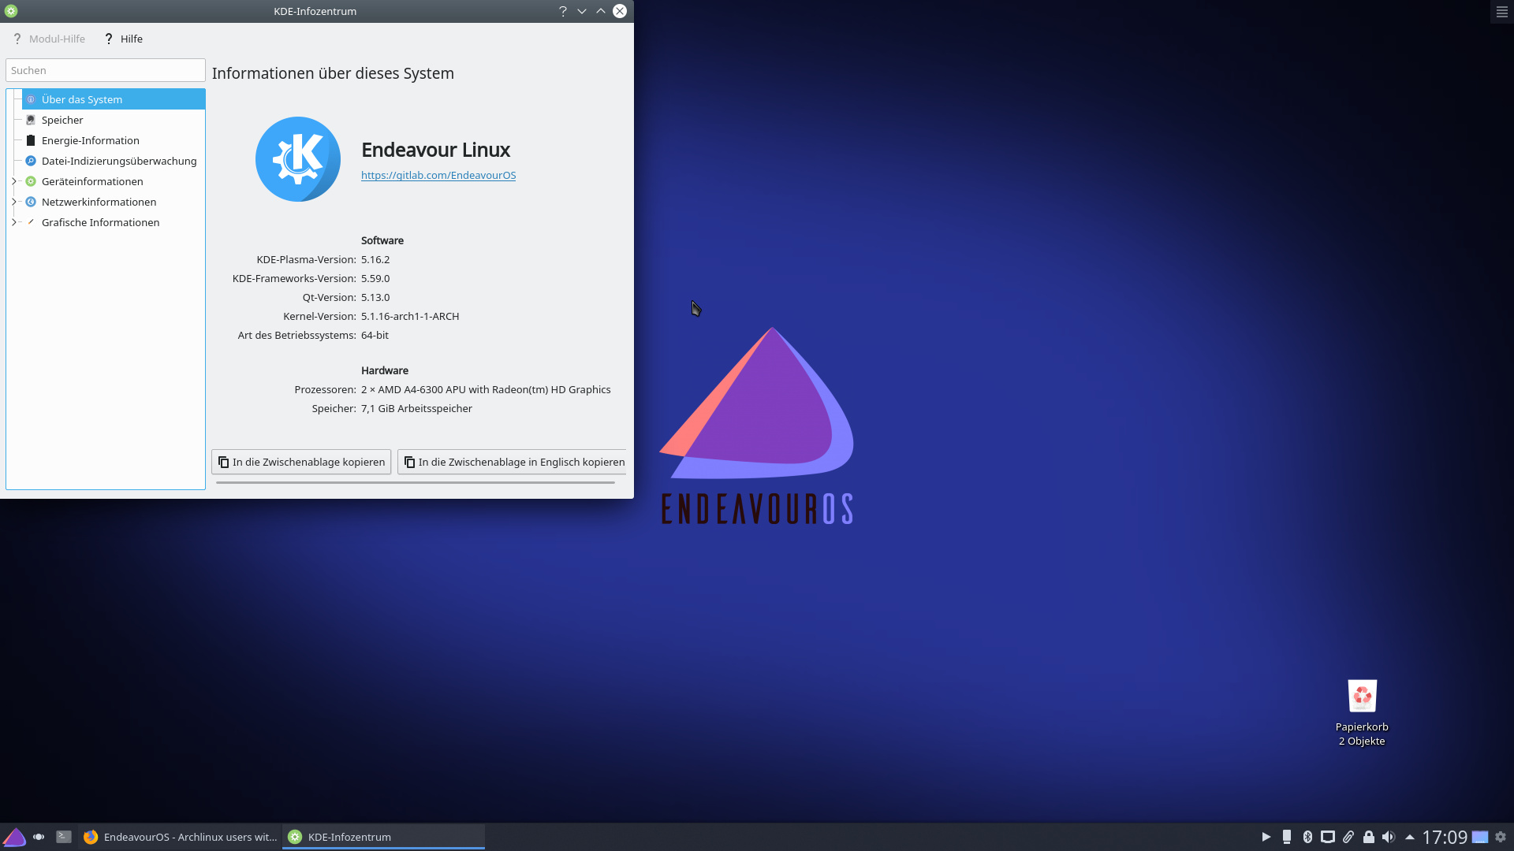Open the EndeavourOS gitlab link
This screenshot has width=1514, height=851.
coord(438,175)
